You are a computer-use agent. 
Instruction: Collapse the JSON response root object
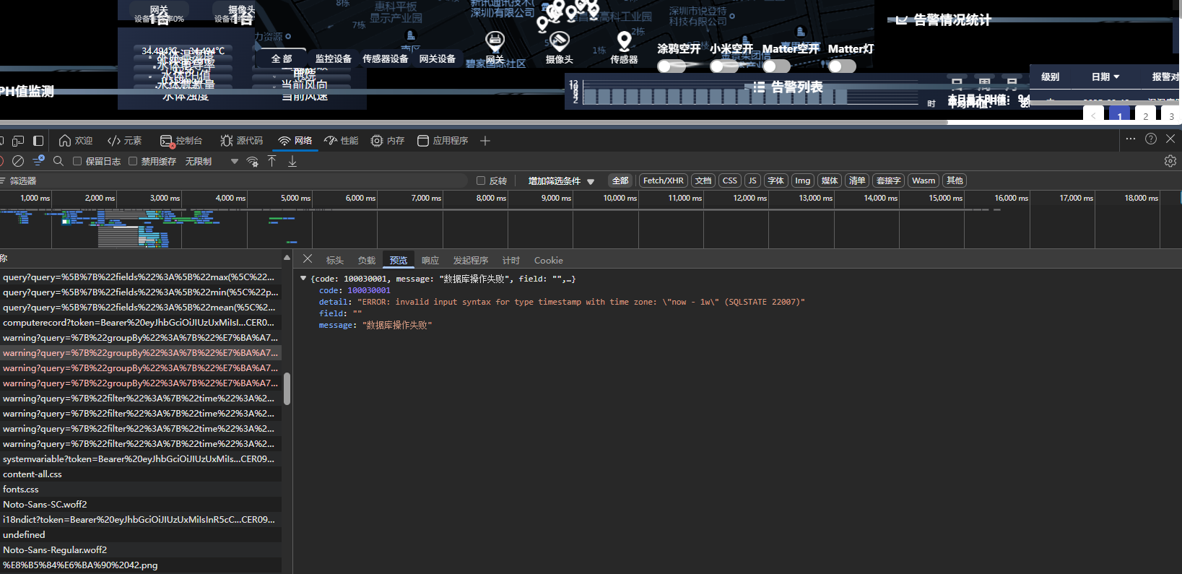(x=303, y=278)
